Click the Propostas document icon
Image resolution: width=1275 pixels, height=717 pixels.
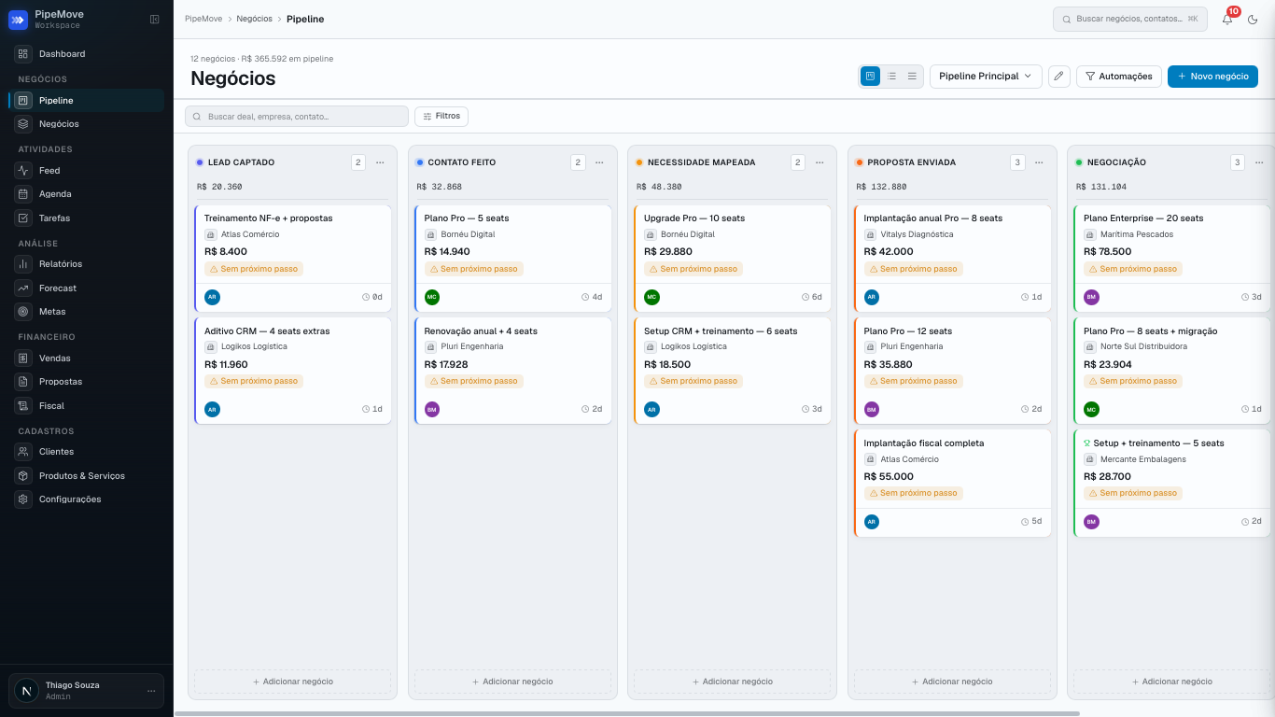(x=23, y=382)
